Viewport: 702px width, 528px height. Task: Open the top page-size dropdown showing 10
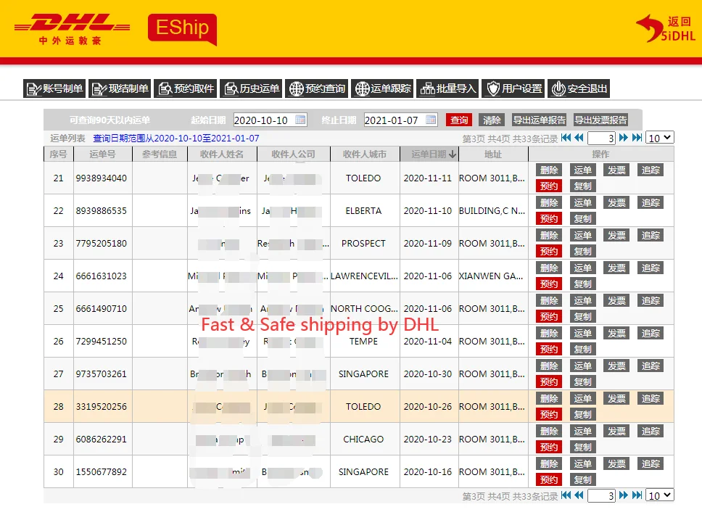click(x=658, y=137)
